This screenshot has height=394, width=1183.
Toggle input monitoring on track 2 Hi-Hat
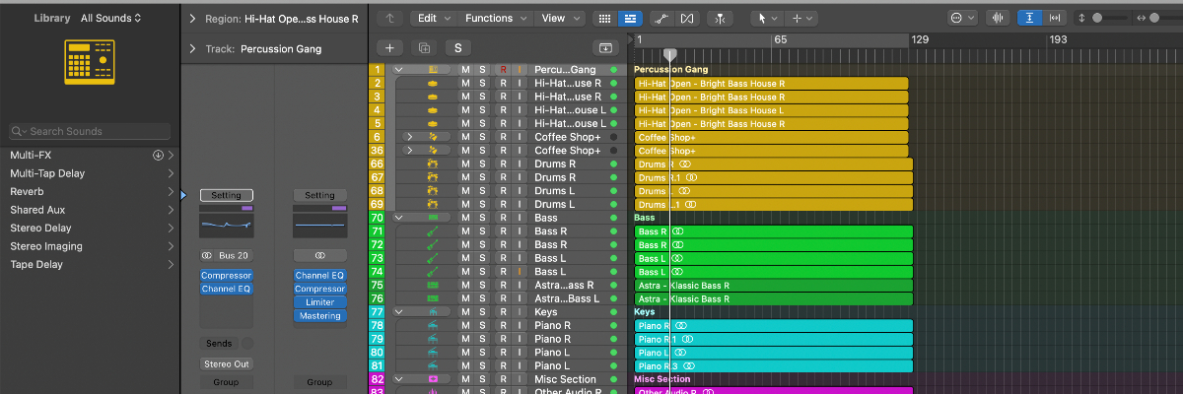tap(520, 84)
